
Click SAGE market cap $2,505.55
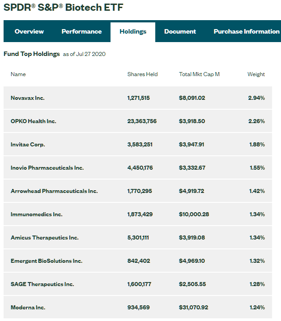pos(192,284)
